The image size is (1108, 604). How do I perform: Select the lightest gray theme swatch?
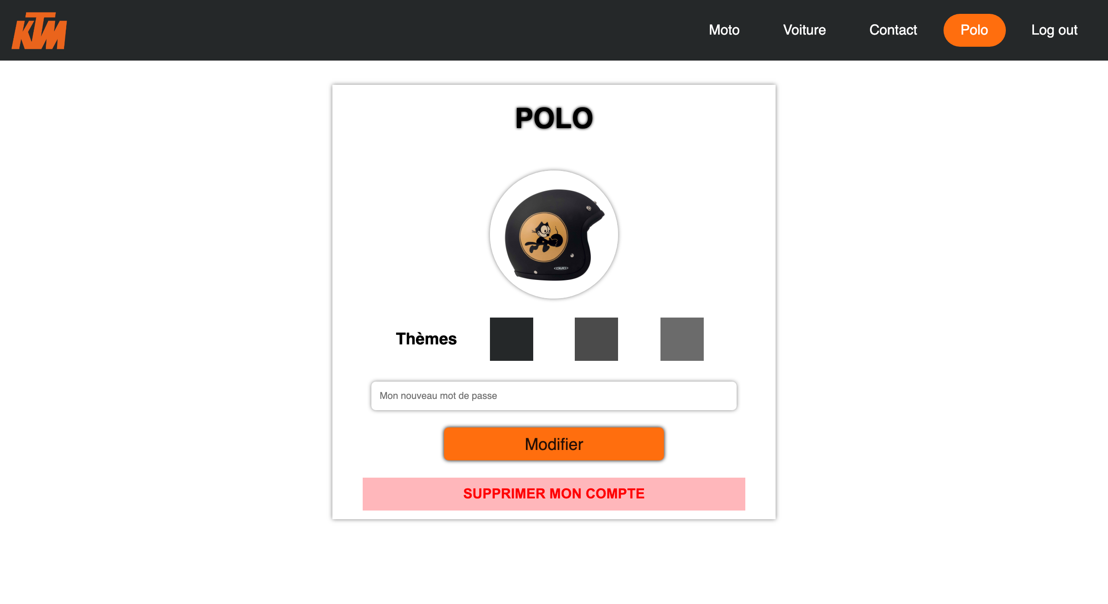682,339
